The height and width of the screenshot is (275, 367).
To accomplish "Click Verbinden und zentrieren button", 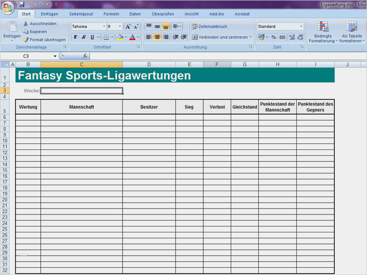I will pyautogui.click(x=222, y=37).
